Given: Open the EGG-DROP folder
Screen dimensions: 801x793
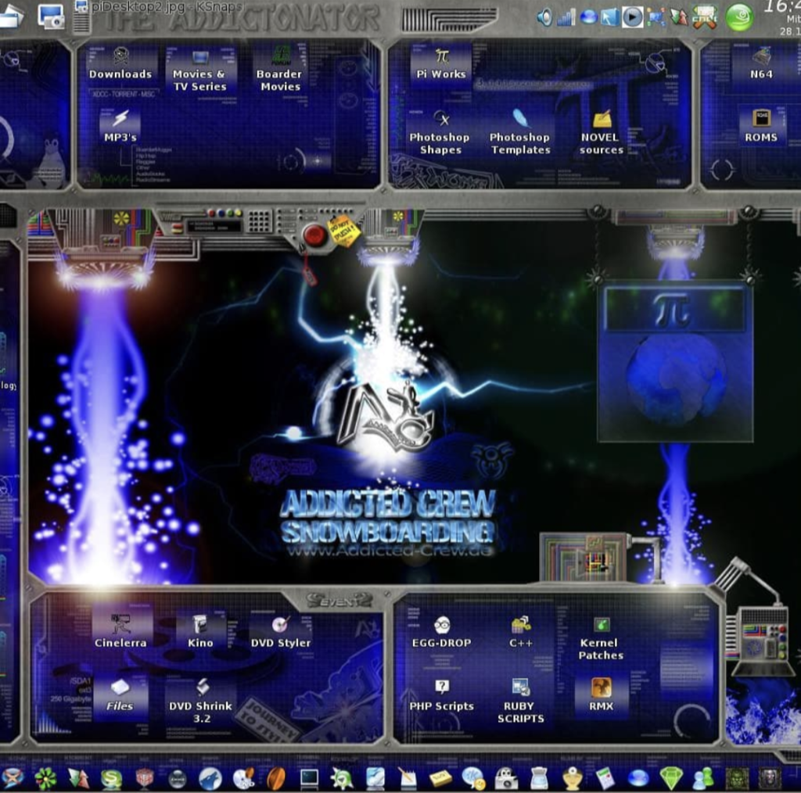Looking at the screenshot, I should (442, 632).
